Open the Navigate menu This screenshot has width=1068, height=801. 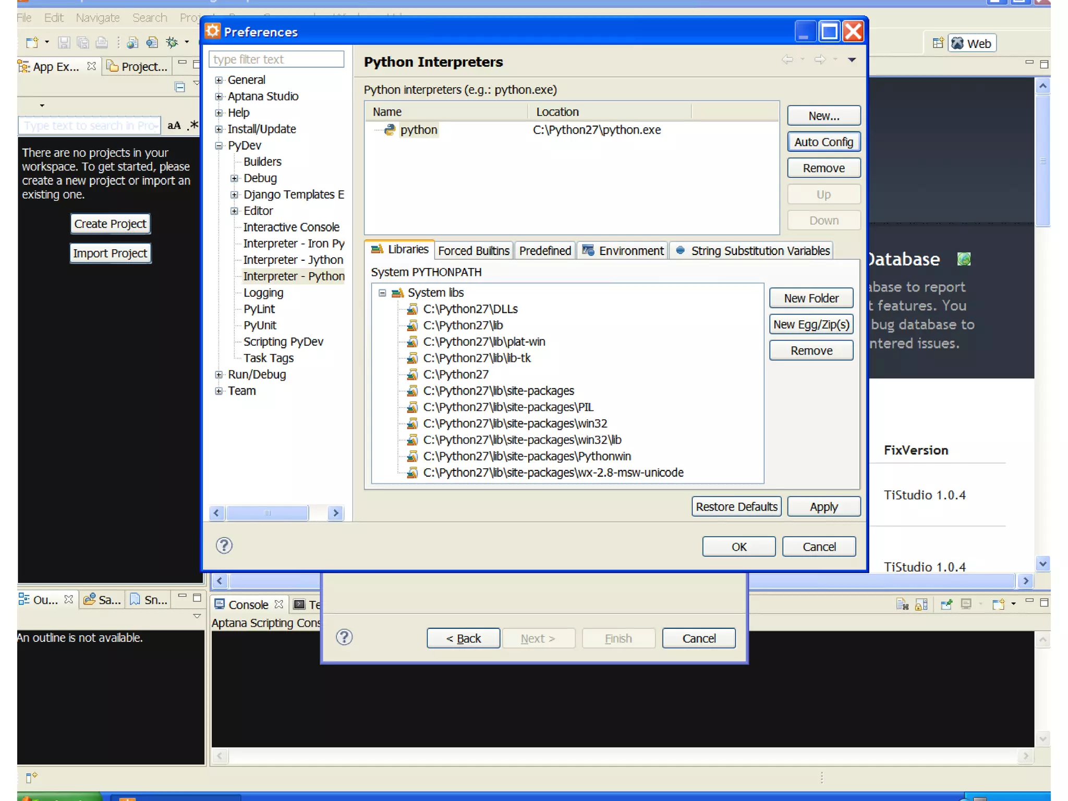[98, 18]
